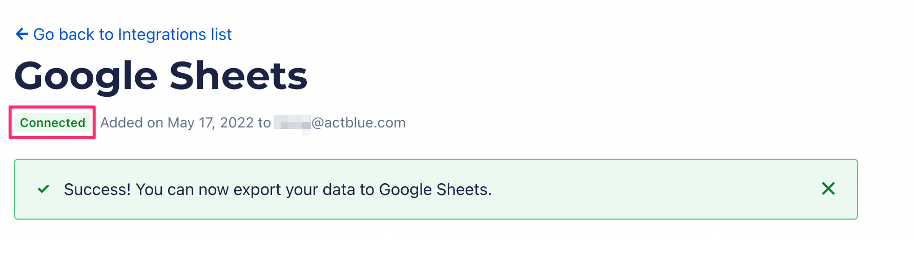The width and height of the screenshot is (914, 258).
Task: Open the "Go back to Integrations list" link
Action: (x=132, y=34)
